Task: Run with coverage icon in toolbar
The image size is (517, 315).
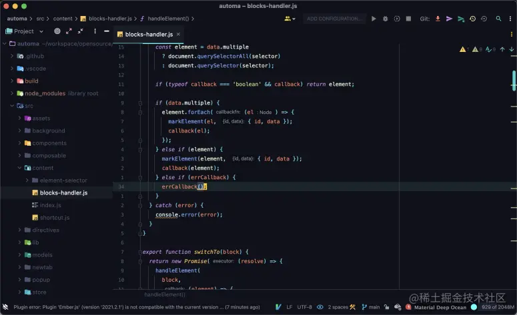Action: [x=397, y=19]
